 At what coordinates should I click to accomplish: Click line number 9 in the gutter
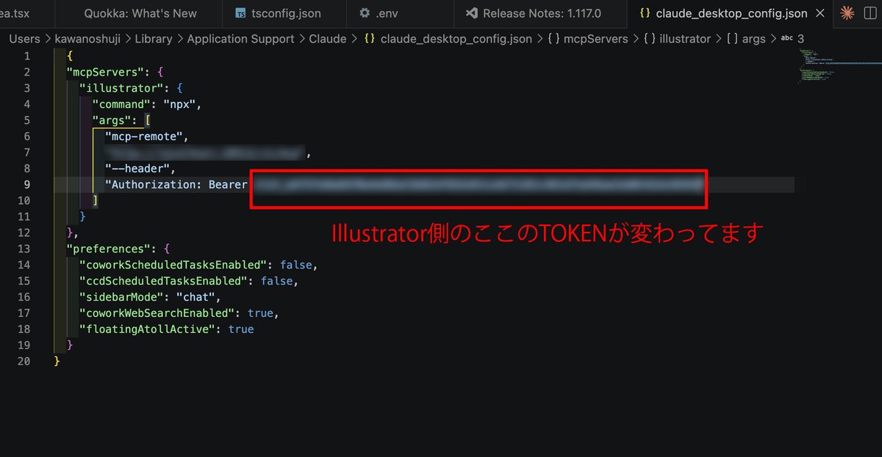pos(27,184)
